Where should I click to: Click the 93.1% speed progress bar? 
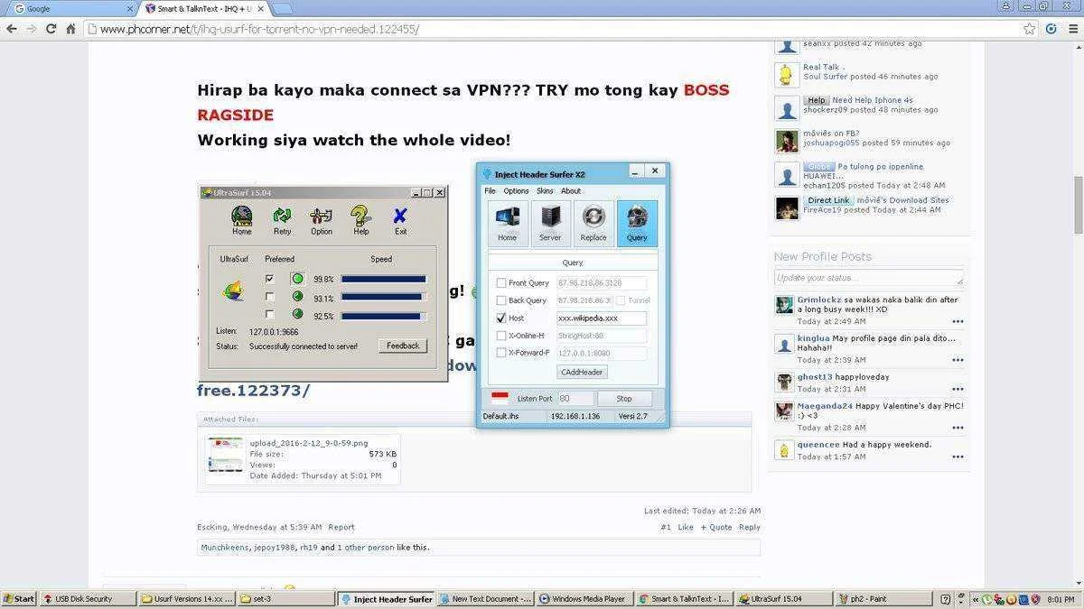(384, 297)
